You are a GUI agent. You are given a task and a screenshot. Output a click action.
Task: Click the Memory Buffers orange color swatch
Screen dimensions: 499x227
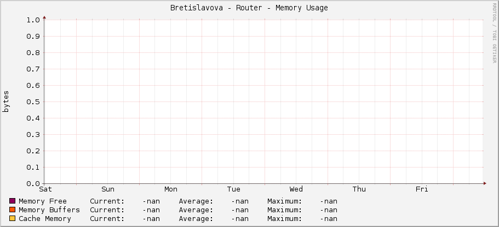click(13, 210)
